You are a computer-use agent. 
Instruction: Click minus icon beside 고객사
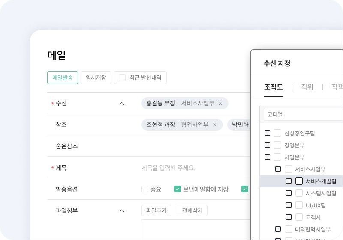click(289, 217)
